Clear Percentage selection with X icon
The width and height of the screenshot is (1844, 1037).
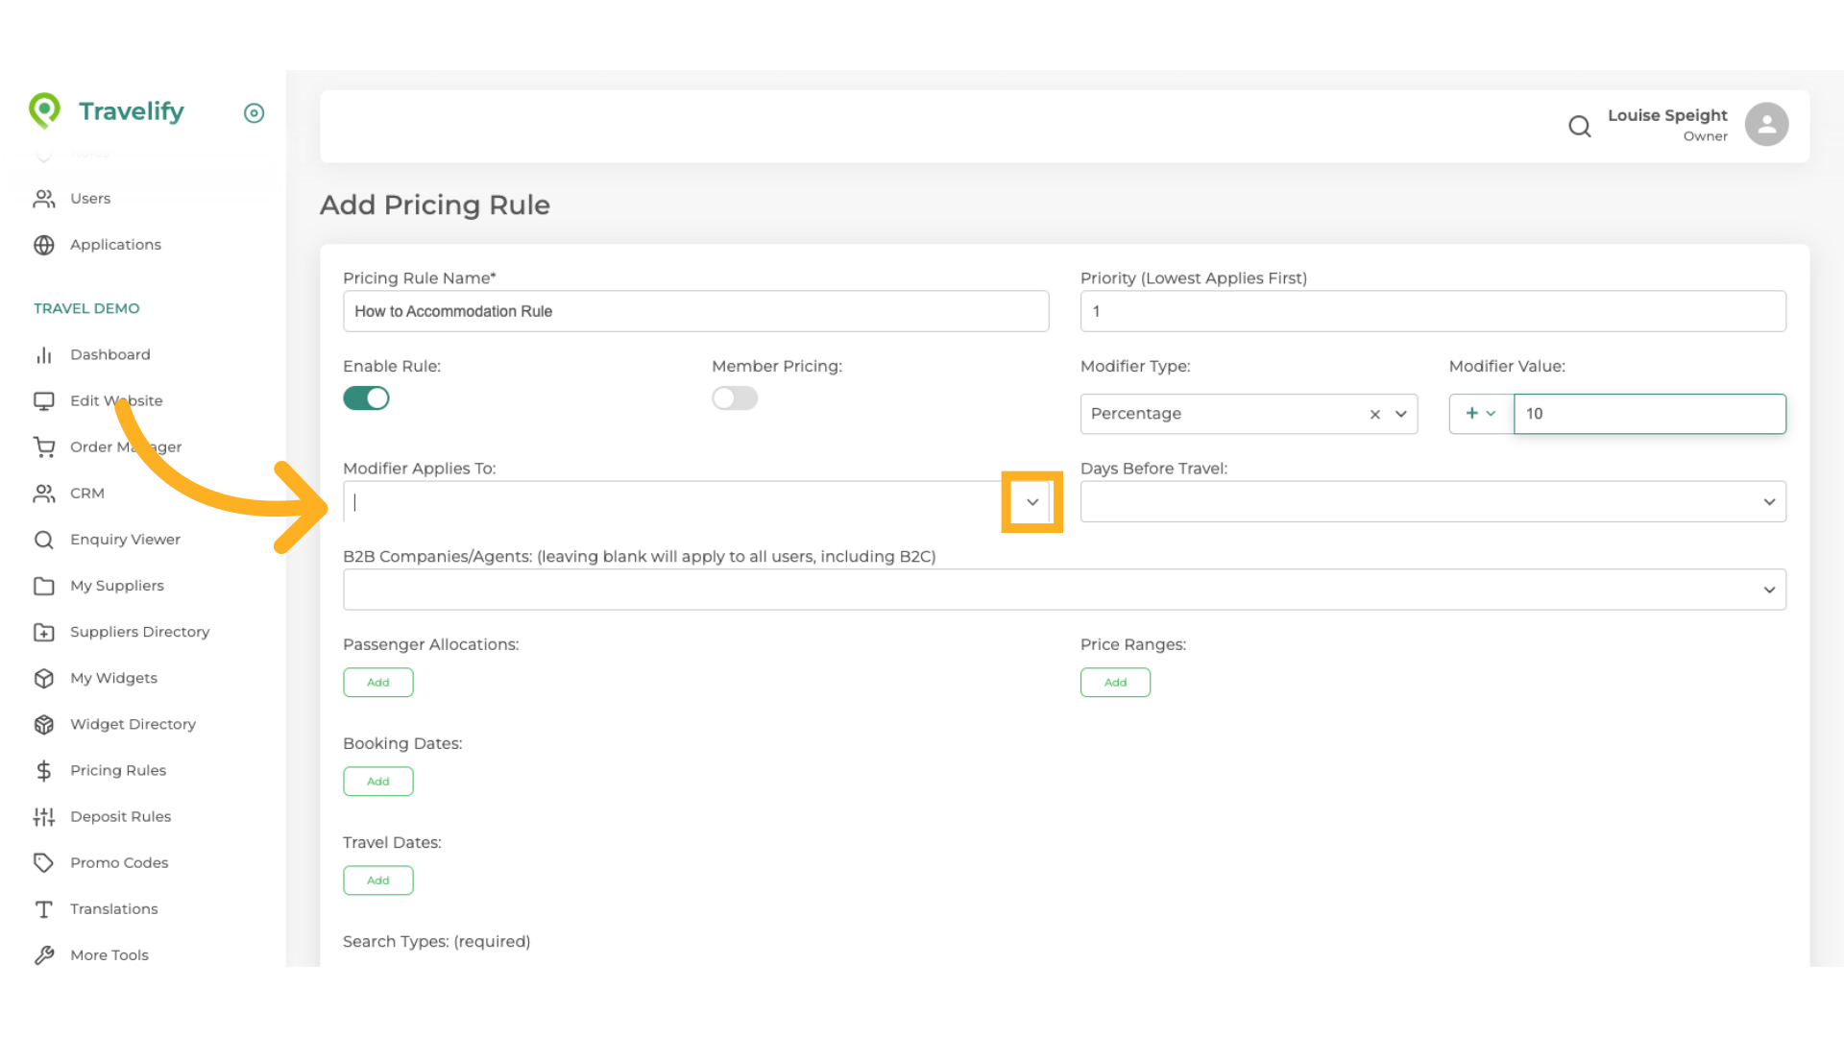(x=1374, y=414)
